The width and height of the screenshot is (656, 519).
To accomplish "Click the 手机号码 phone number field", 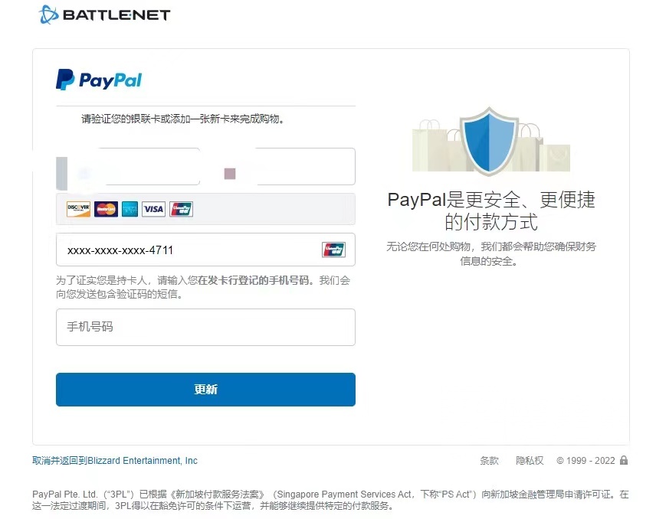I will [x=205, y=327].
